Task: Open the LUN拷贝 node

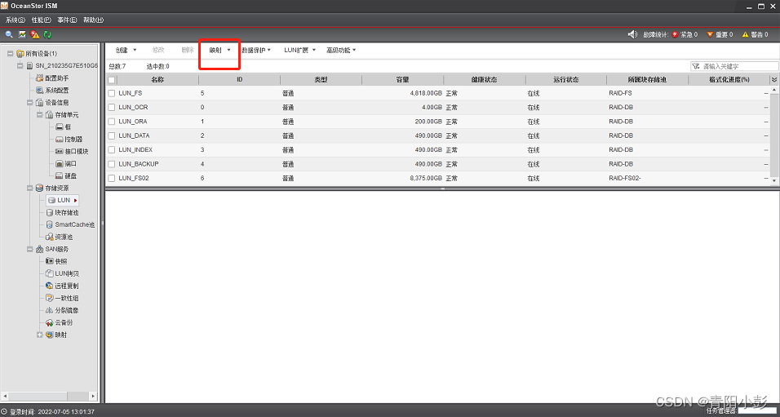Action: tap(63, 273)
